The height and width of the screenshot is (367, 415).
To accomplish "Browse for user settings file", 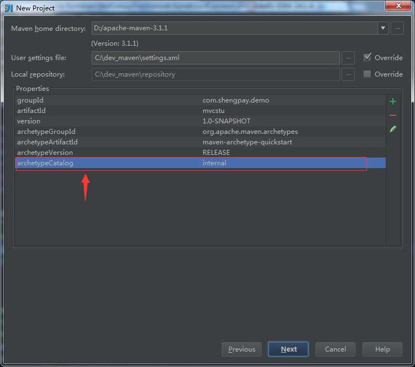I will tap(348, 58).
